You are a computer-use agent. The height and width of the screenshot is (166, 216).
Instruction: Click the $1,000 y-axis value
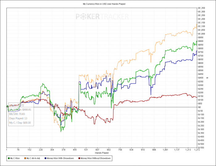201,34
